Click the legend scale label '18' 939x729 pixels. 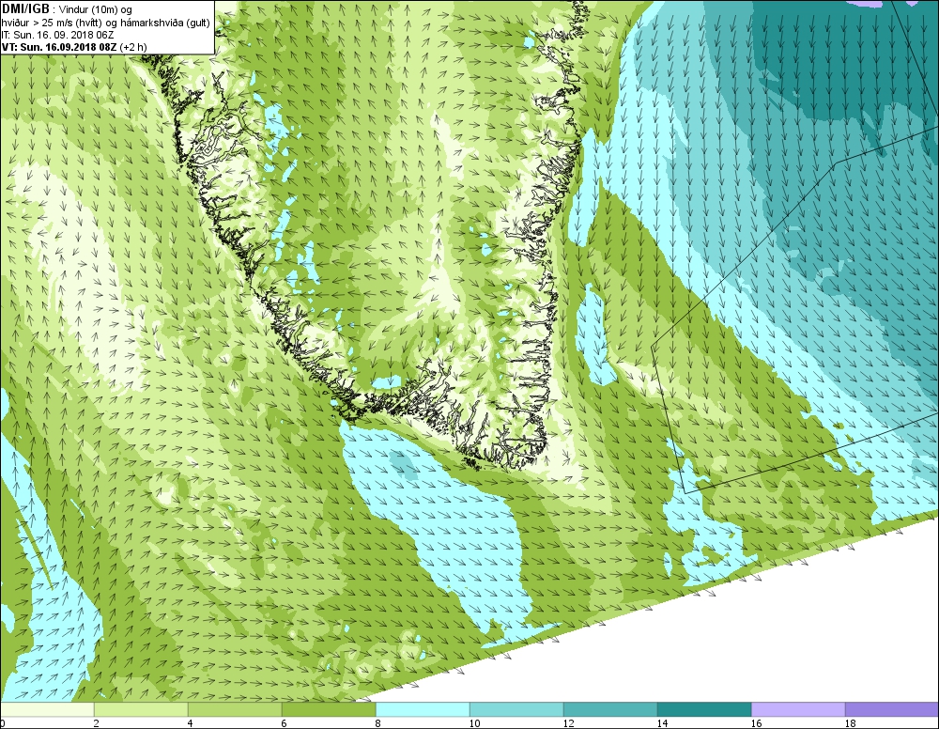tap(850, 723)
